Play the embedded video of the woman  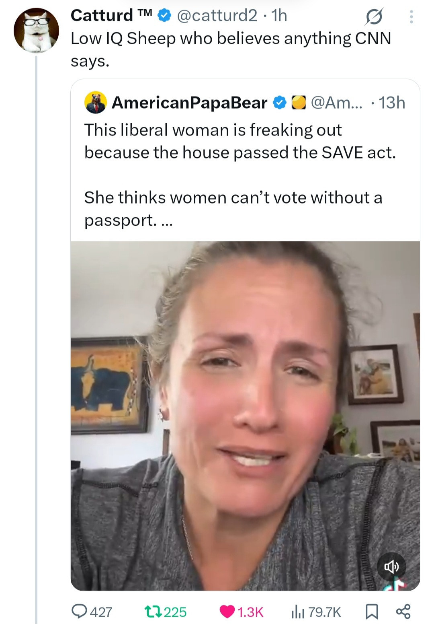click(x=245, y=414)
